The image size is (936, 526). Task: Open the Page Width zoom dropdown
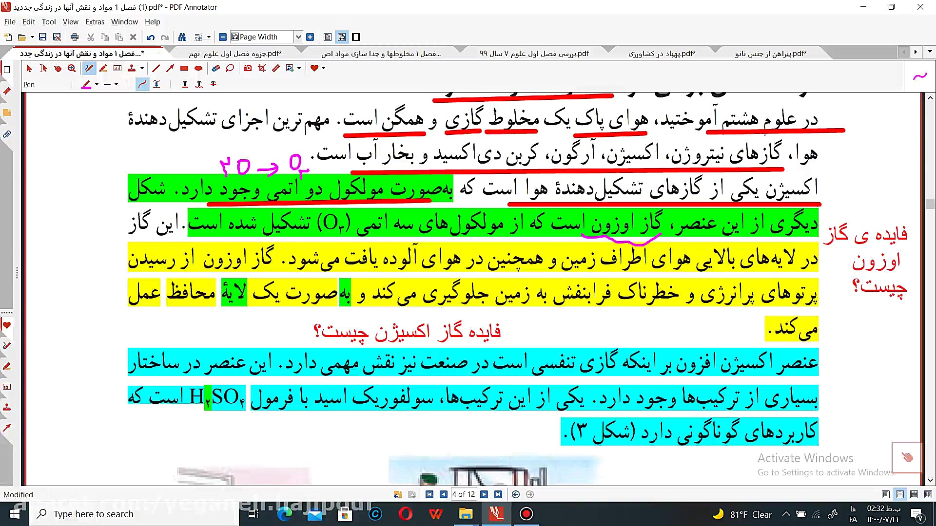click(x=298, y=37)
